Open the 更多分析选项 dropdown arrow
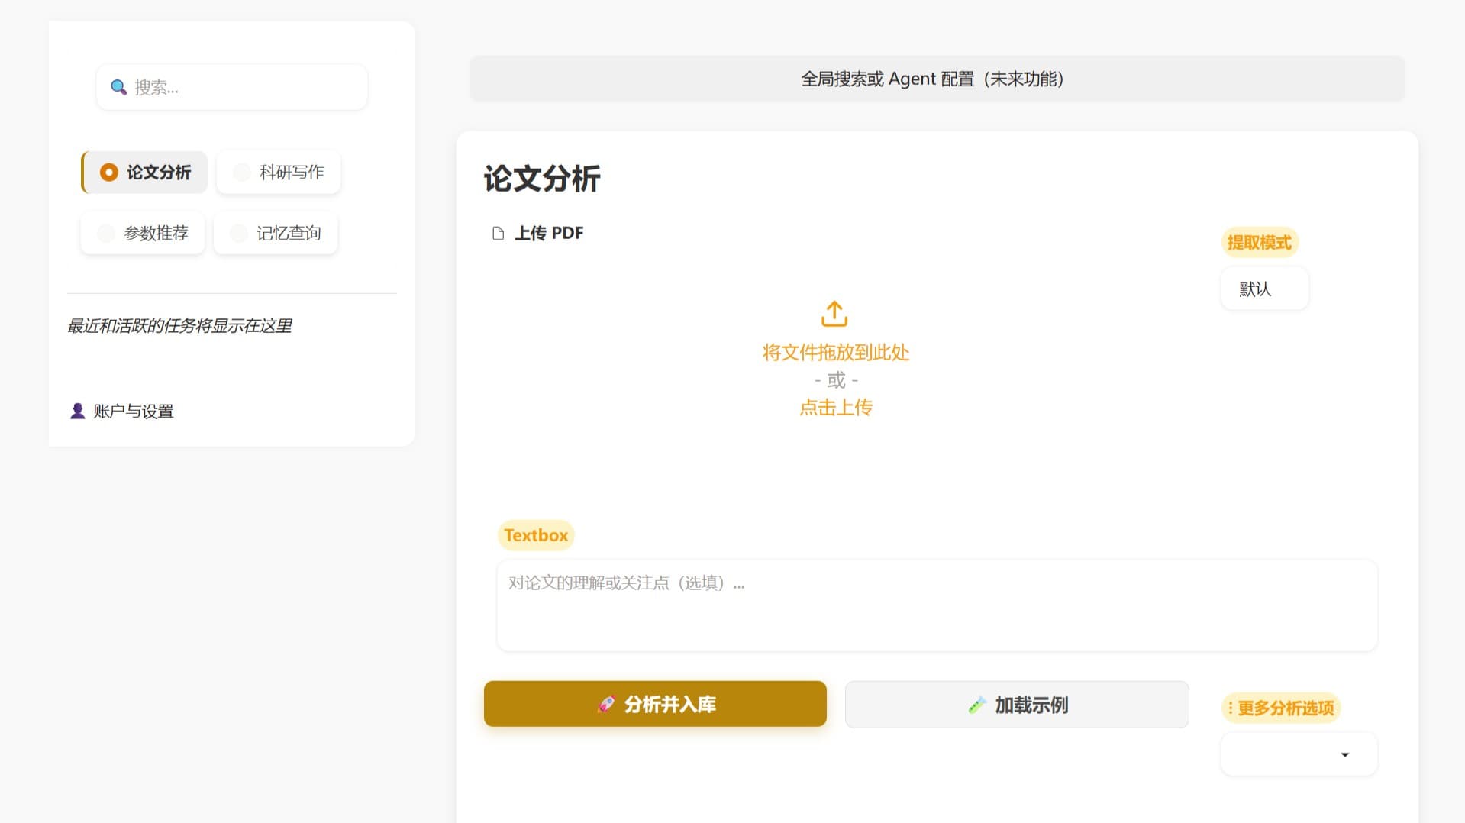This screenshot has height=823, width=1465. click(1344, 755)
